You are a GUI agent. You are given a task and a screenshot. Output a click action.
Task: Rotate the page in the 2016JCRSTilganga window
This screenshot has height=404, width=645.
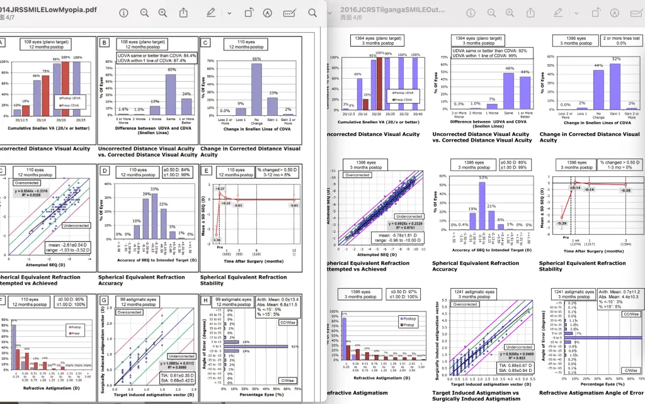(x=596, y=13)
